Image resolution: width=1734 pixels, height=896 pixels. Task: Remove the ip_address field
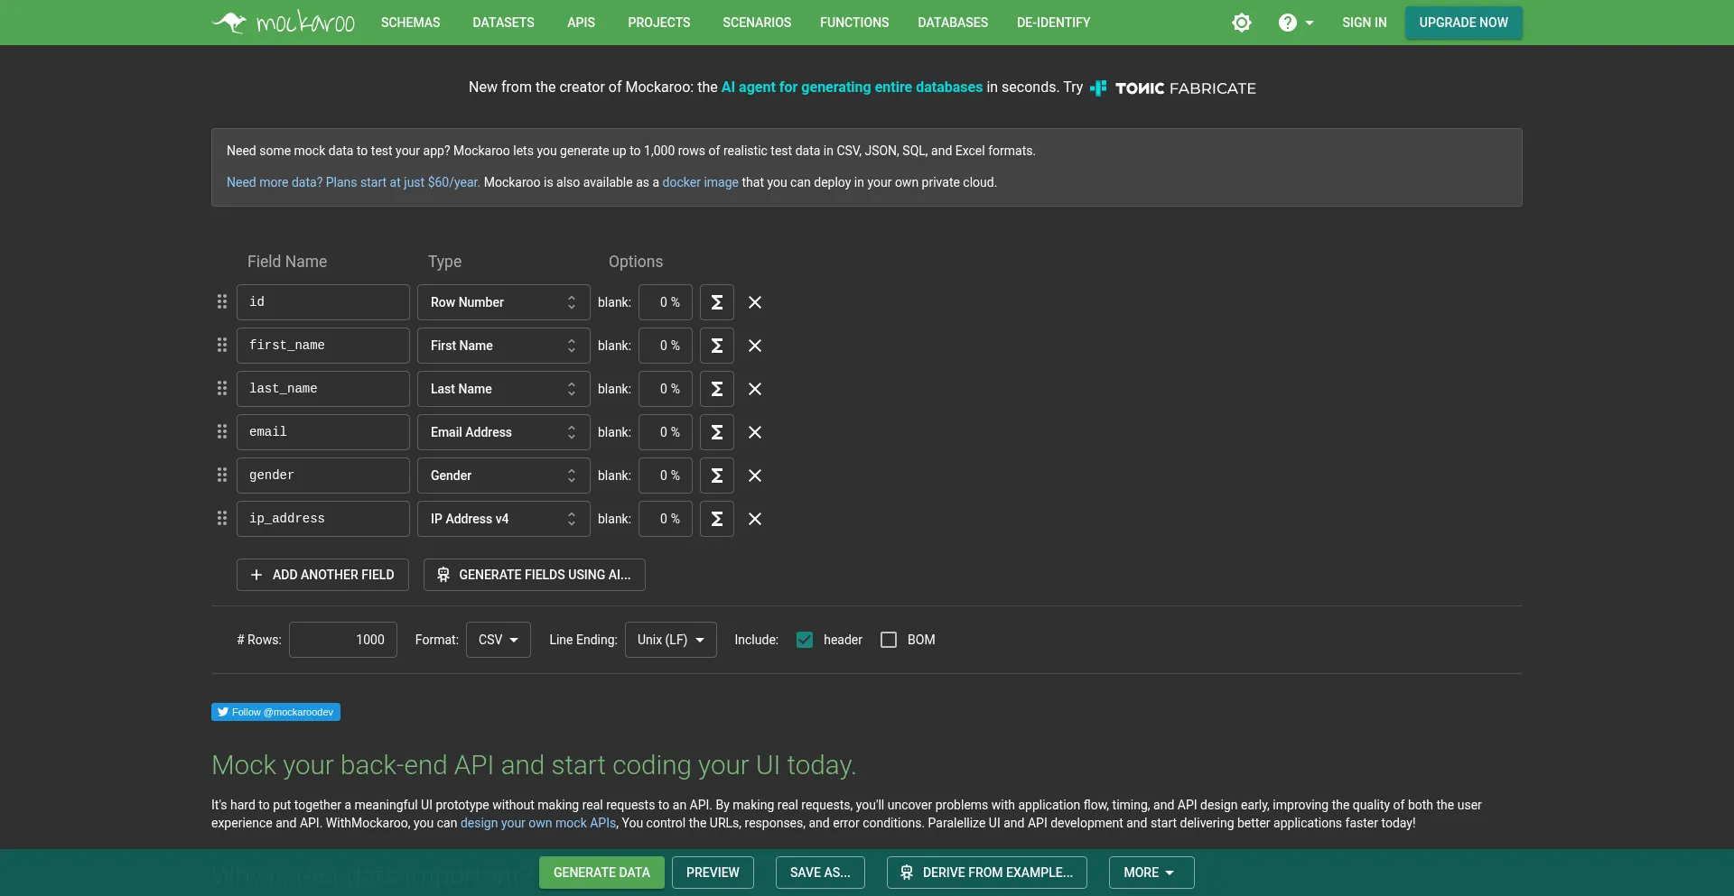755,519
